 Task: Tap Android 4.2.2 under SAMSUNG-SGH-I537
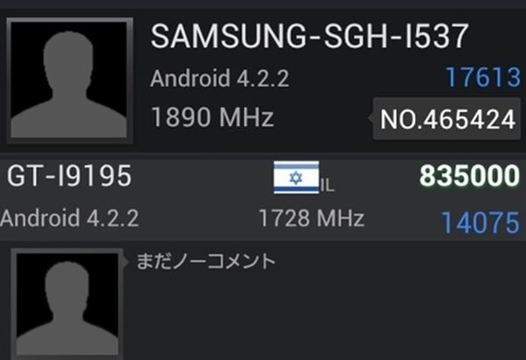tap(219, 78)
